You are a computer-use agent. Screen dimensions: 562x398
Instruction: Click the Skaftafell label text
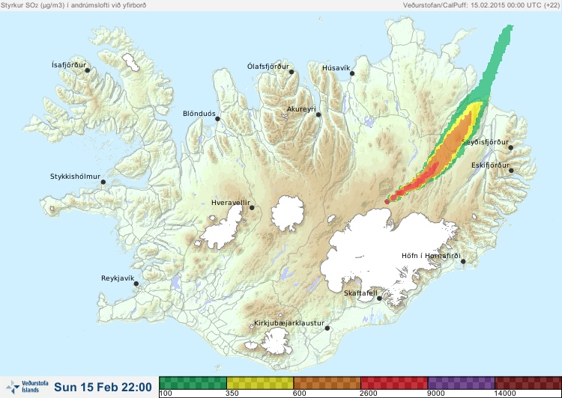pos(360,293)
